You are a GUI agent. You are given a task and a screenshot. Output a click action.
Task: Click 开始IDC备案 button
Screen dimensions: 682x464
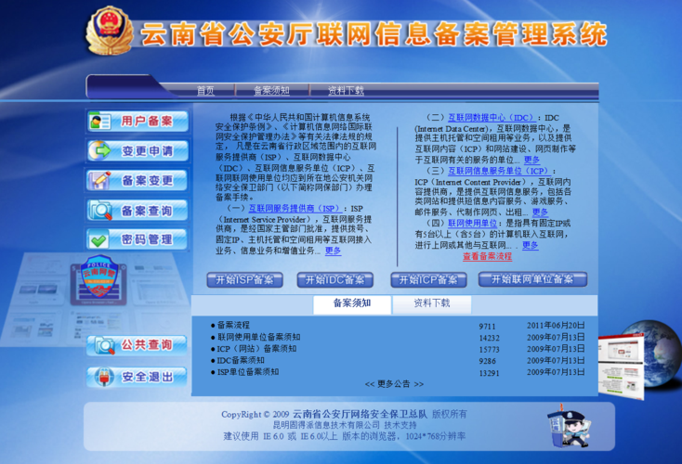point(334,279)
